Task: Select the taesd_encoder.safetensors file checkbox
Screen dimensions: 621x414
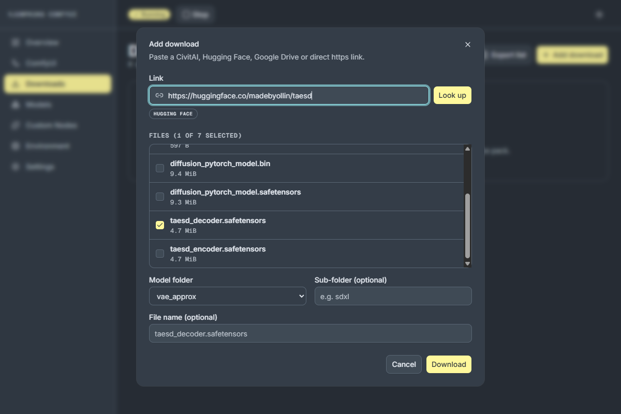Action: (x=160, y=254)
